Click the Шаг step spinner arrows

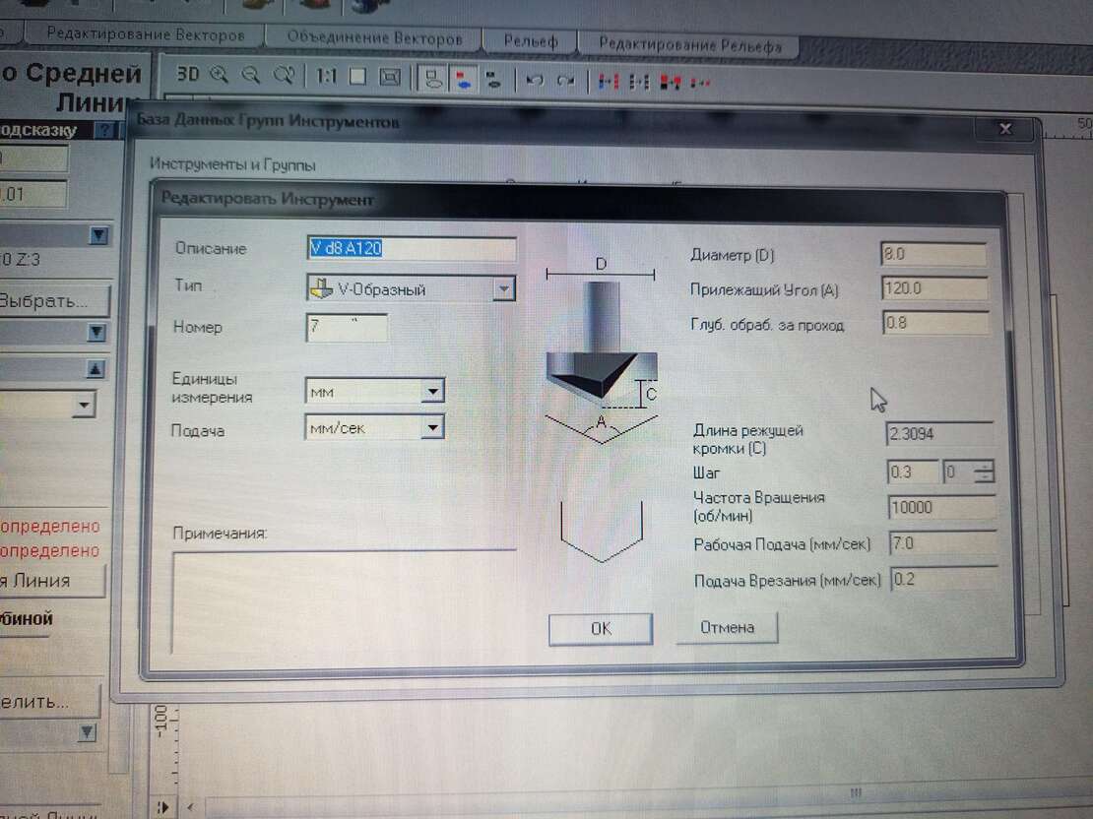(983, 472)
